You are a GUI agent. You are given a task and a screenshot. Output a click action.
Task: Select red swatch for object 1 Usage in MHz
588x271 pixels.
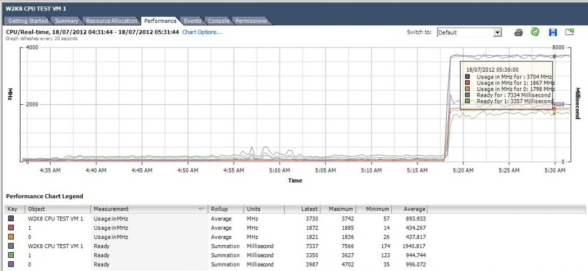10,227
